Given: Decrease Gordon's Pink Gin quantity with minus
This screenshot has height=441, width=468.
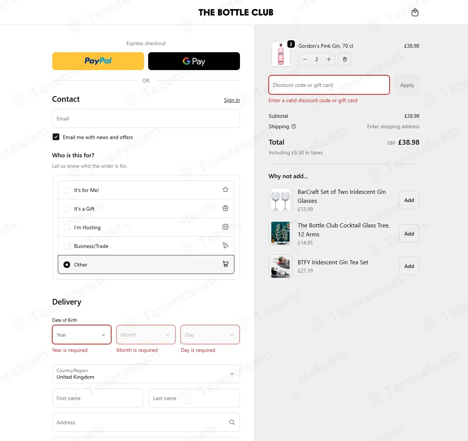Looking at the screenshot, I should click(305, 59).
